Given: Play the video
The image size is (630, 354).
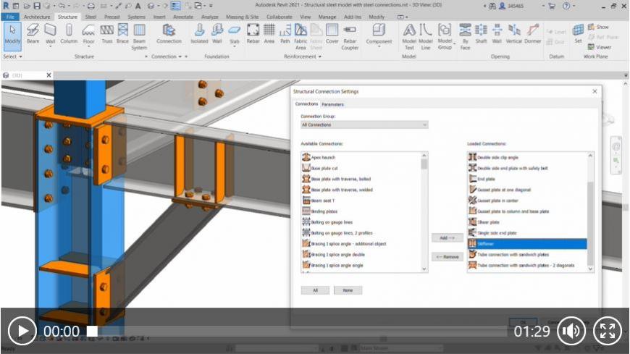Looking at the screenshot, I should pos(22,331).
